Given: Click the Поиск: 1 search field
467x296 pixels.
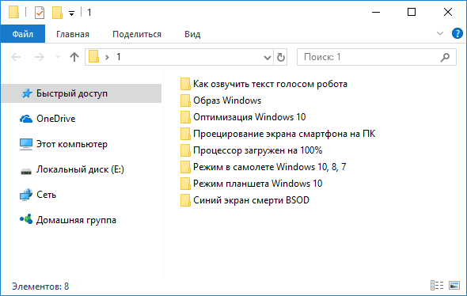Looking at the screenshot, I should click(x=377, y=57).
